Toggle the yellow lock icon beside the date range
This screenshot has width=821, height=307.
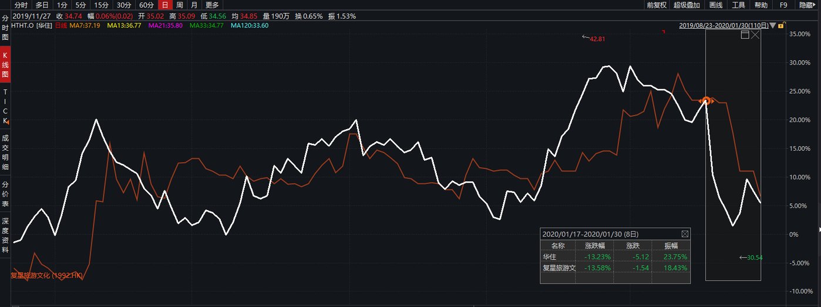click(x=781, y=25)
